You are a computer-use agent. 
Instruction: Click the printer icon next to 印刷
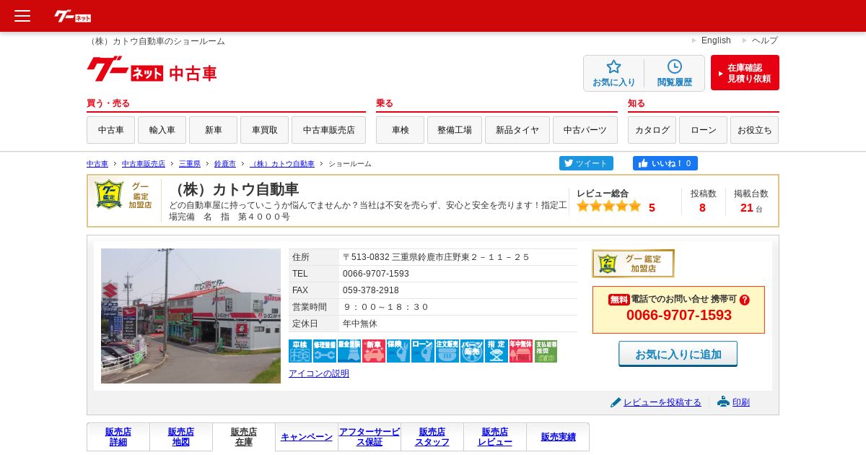(723, 402)
